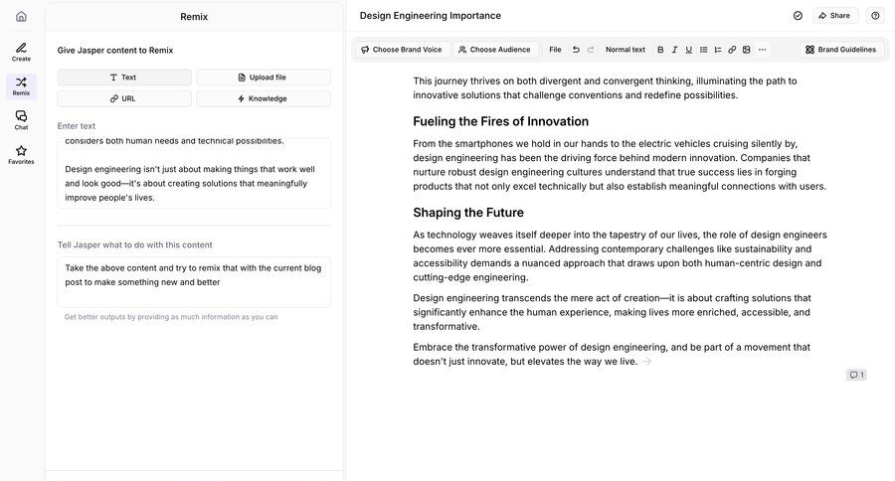Screen dimensions: 895x481
Task: Select the Text input tab
Action: point(124,78)
